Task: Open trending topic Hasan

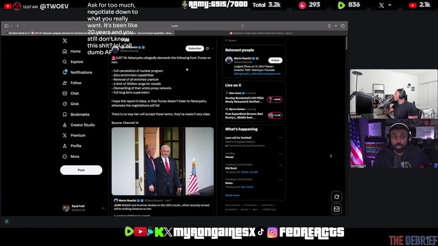Action: tap(229, 157)
